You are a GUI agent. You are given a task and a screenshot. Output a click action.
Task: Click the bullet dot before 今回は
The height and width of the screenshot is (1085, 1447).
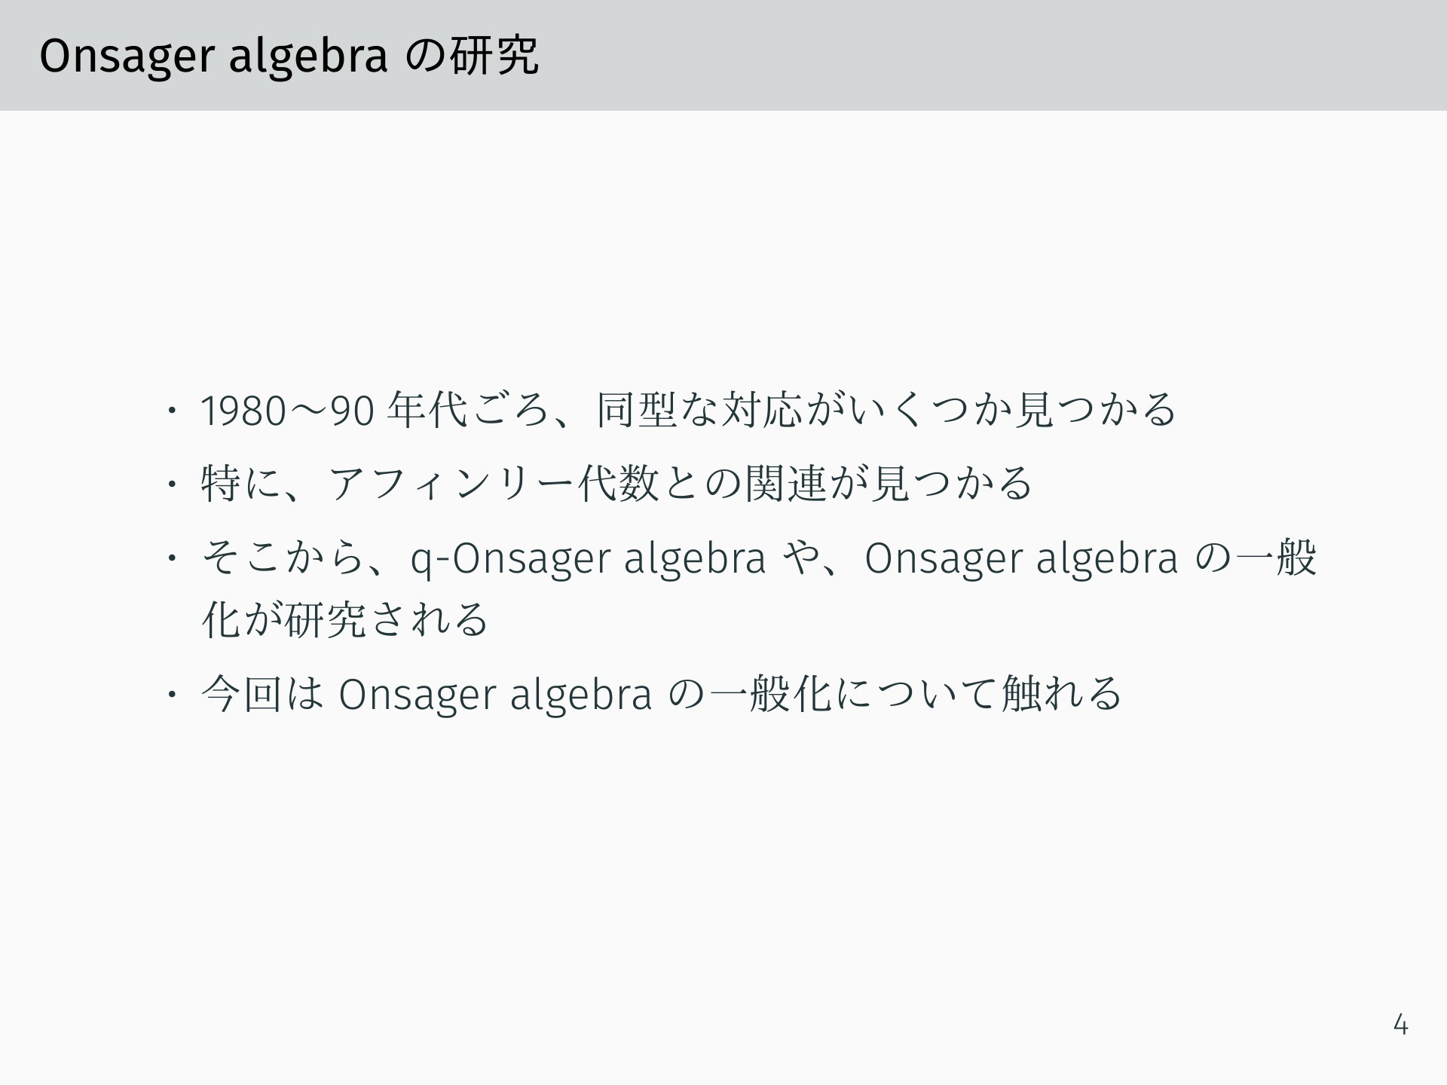pos(173,695)
